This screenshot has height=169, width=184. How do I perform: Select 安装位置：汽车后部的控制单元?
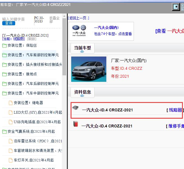pyautogui.click(x=33, y=84)
